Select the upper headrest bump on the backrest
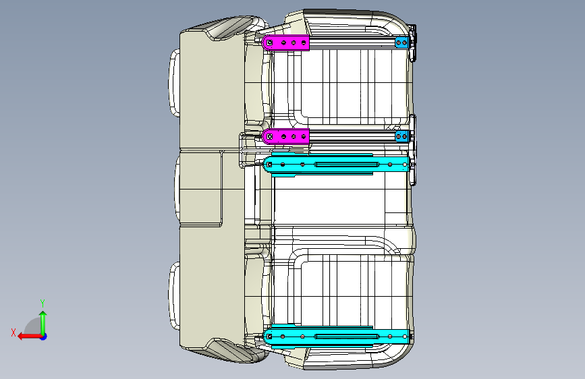The width and height of the screenshot is (585, 379). pyautogui.click(x=174, y=83)
